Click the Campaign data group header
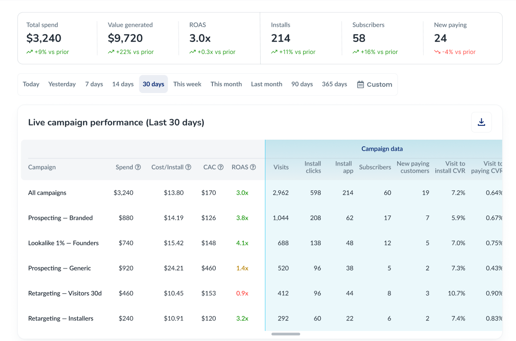This screenshot has height=341, width=516. (382, 149)
